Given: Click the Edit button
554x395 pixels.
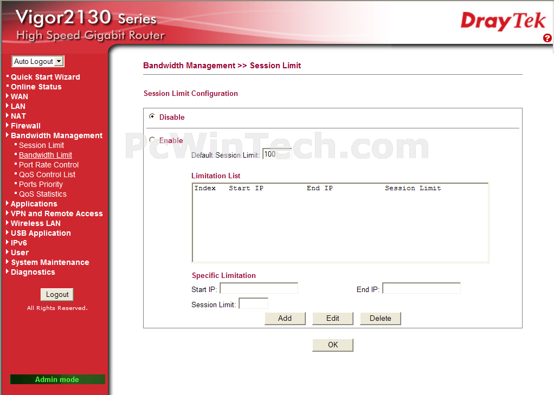Looking at the screenshot, I should 332,319.
